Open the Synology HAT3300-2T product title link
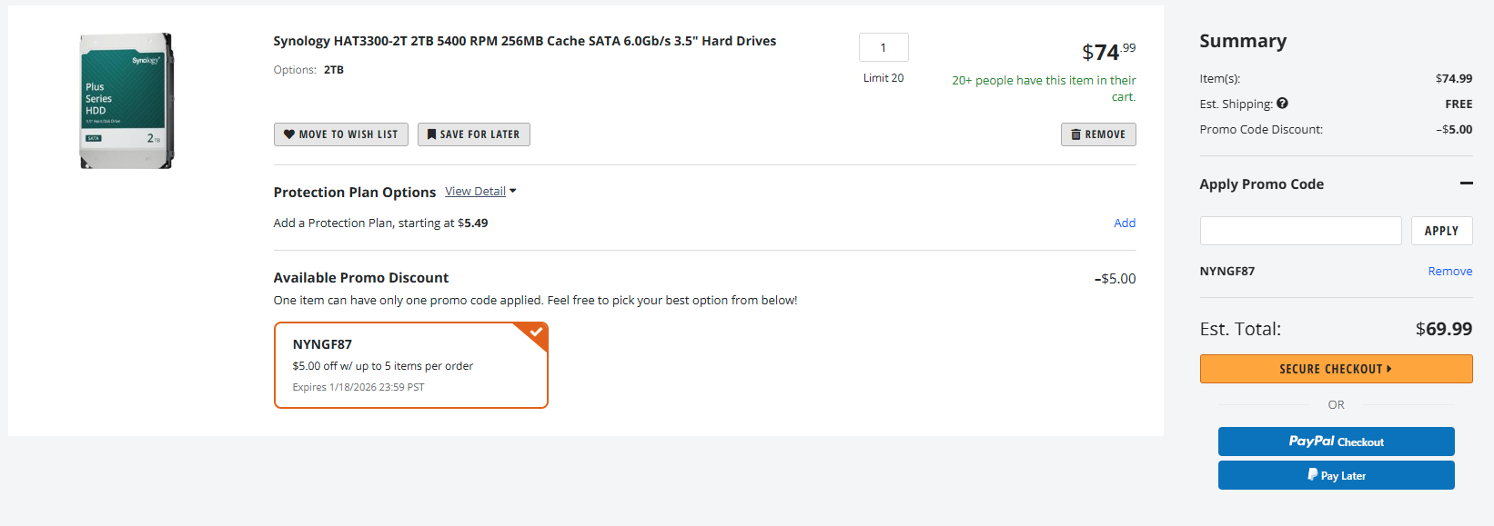This screenshot has height=526, width=1494. (x=524, y=41)
